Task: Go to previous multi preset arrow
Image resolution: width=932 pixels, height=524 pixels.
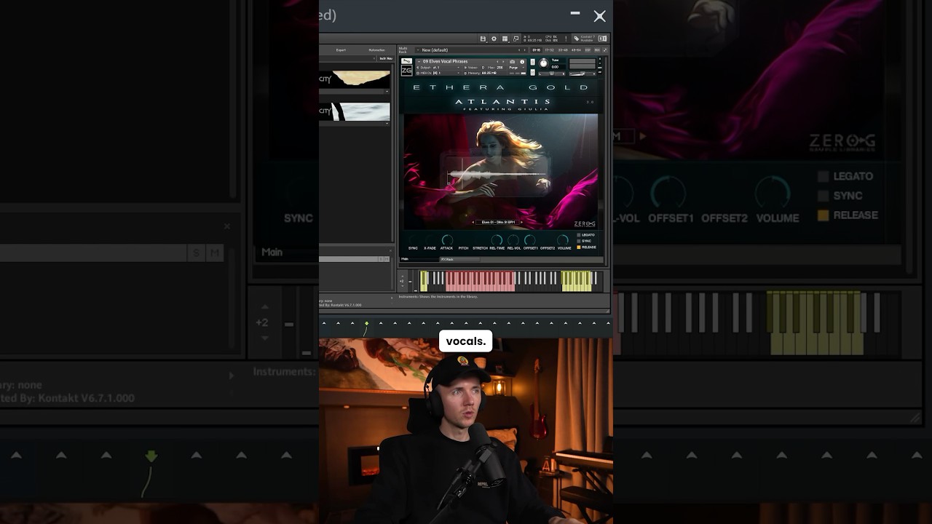Action: tap(519, 50)
